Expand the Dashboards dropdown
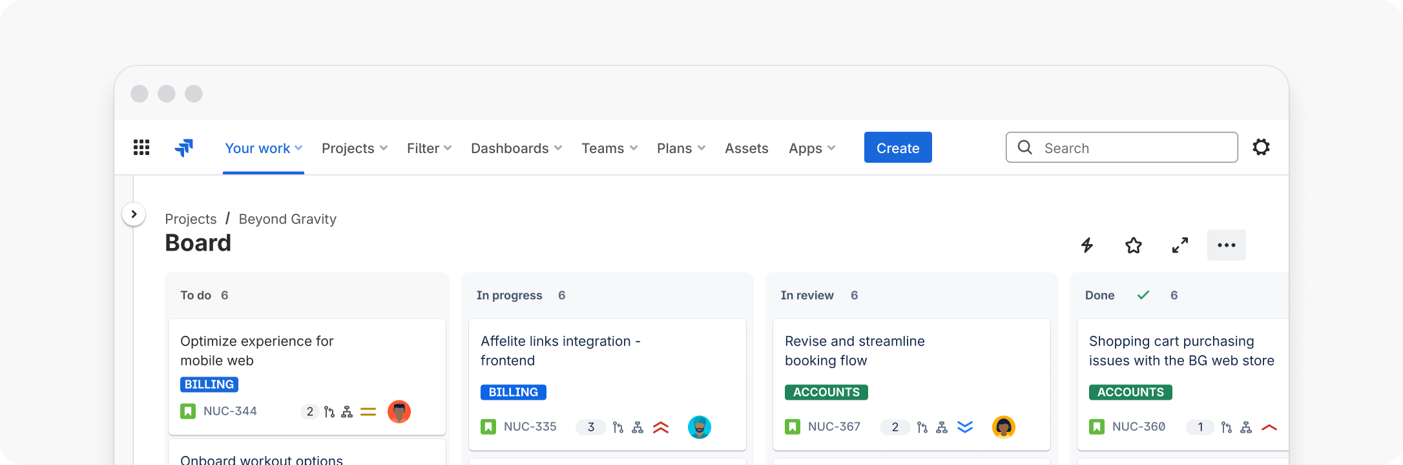The width and height of the screenshot is (1403, 465). click(516, 149)
